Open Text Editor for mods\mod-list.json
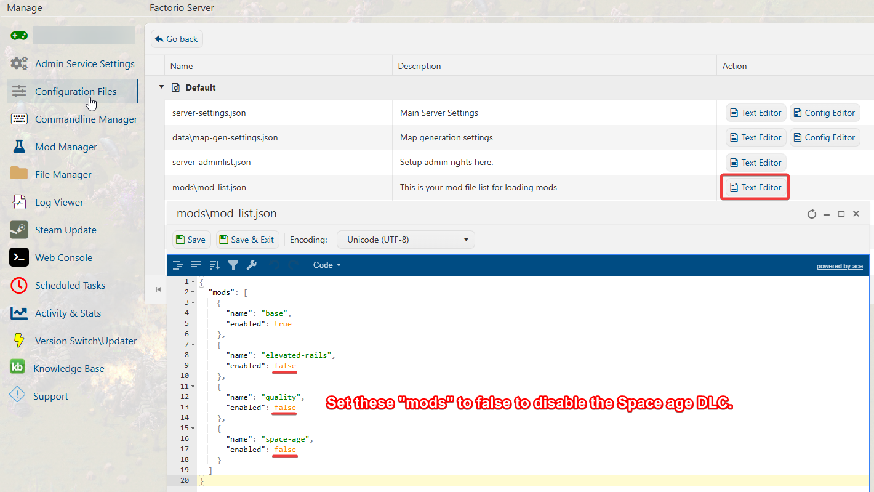 756,187
